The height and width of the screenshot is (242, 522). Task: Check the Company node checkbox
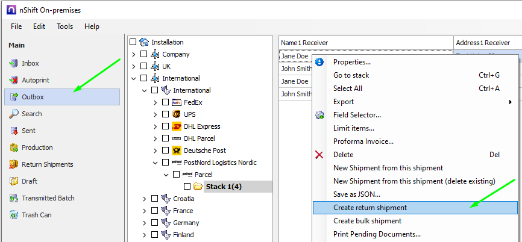(143, 54)
